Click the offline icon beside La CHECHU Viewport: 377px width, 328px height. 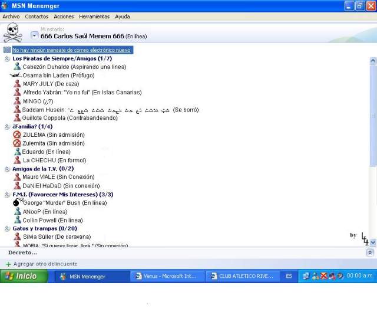(x=17, y=160)
